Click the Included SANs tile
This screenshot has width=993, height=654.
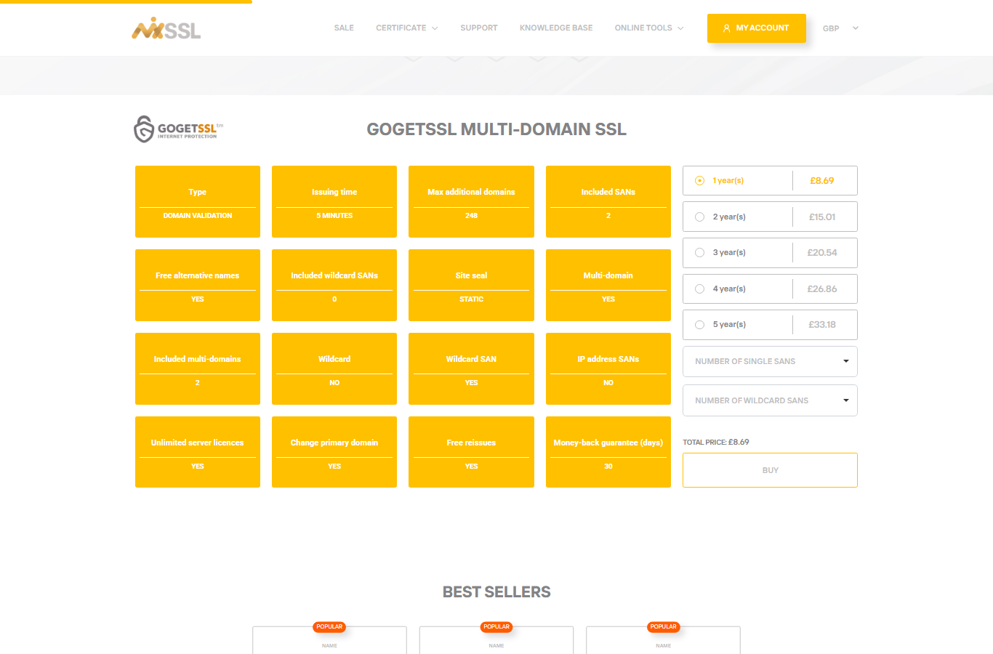608,201
